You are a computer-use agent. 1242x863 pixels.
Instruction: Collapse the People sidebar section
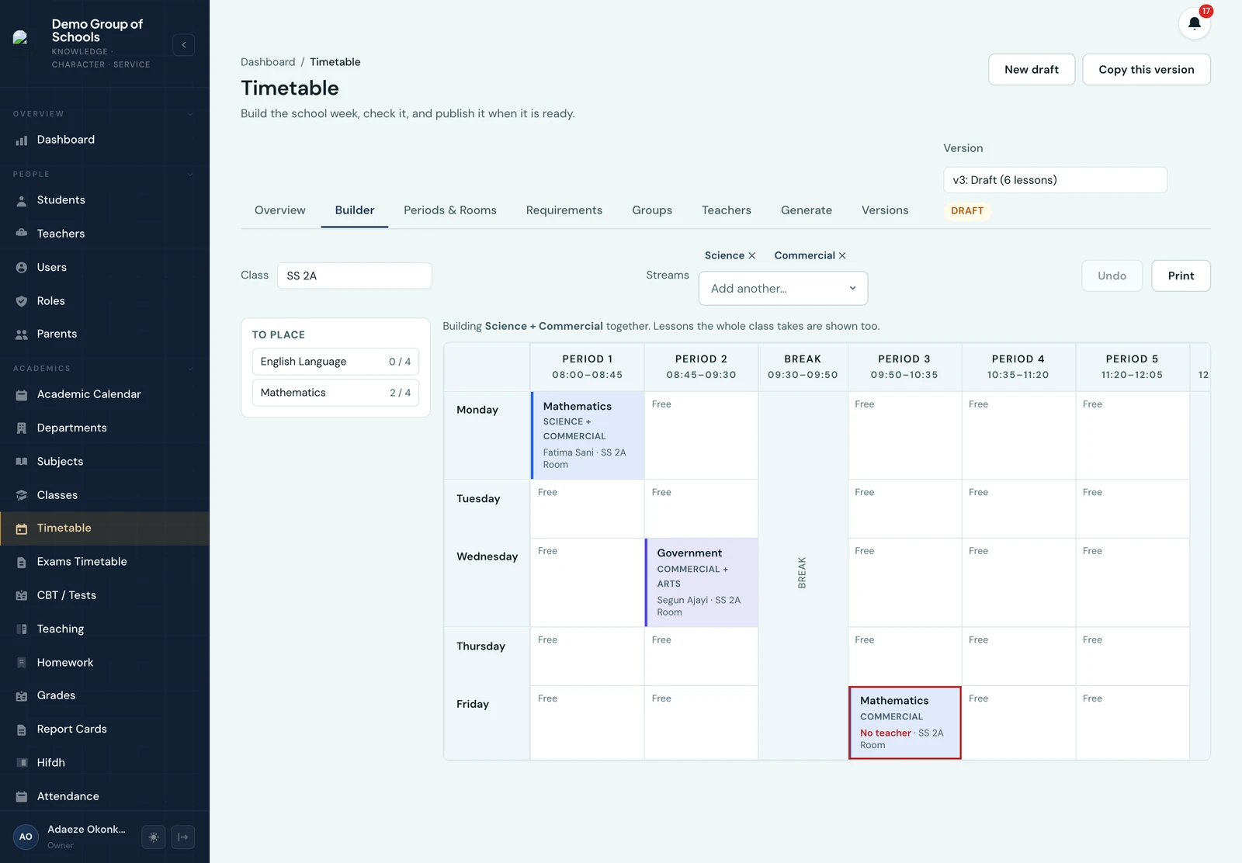point(190,175)
